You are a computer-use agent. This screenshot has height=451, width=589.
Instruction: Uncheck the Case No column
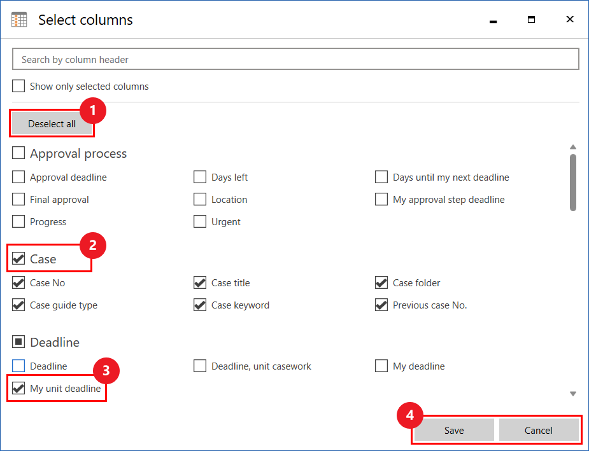click(x=18, y=282)
